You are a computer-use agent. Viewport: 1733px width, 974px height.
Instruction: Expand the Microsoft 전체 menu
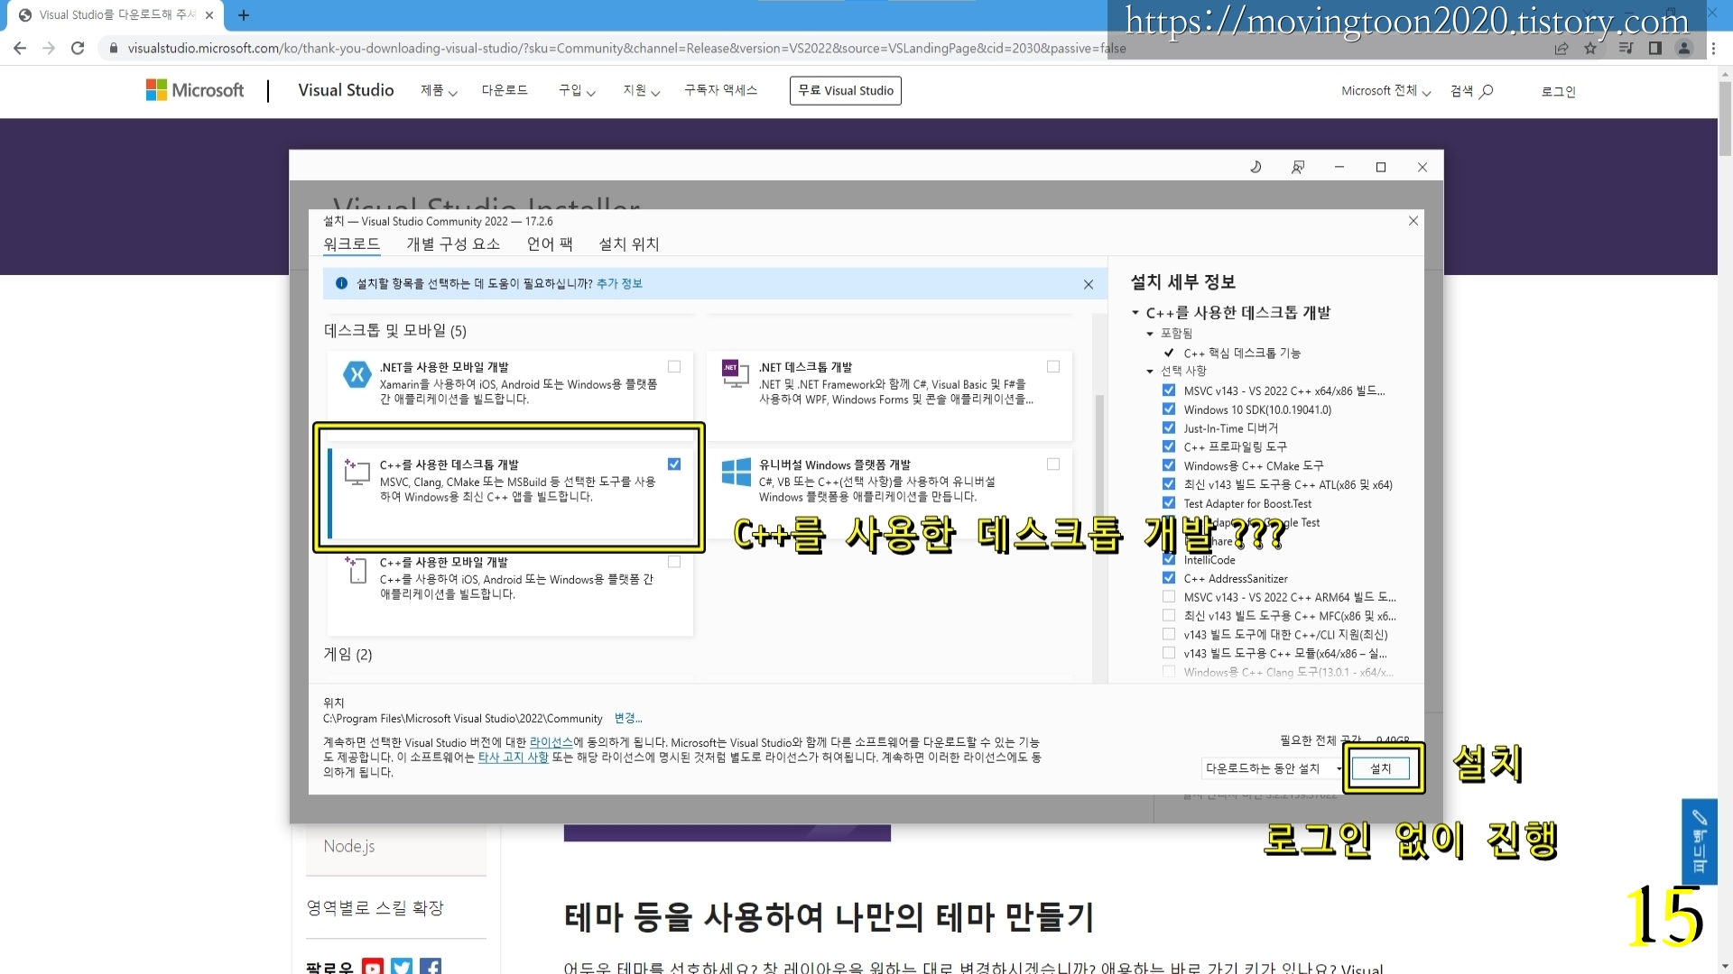1386,91
